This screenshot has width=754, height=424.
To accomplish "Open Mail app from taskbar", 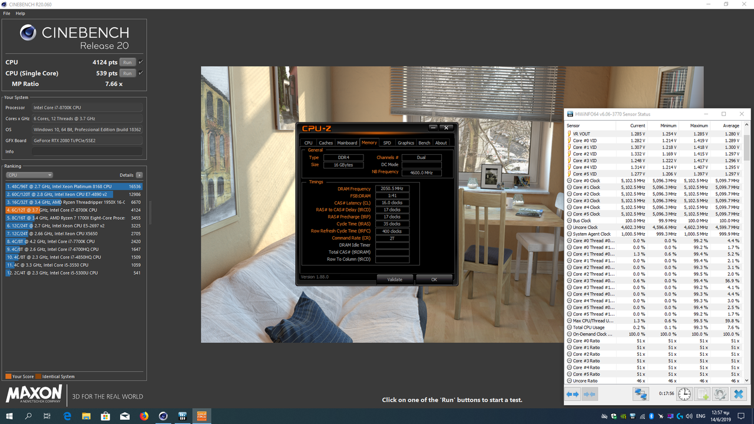I will point(125,416).
